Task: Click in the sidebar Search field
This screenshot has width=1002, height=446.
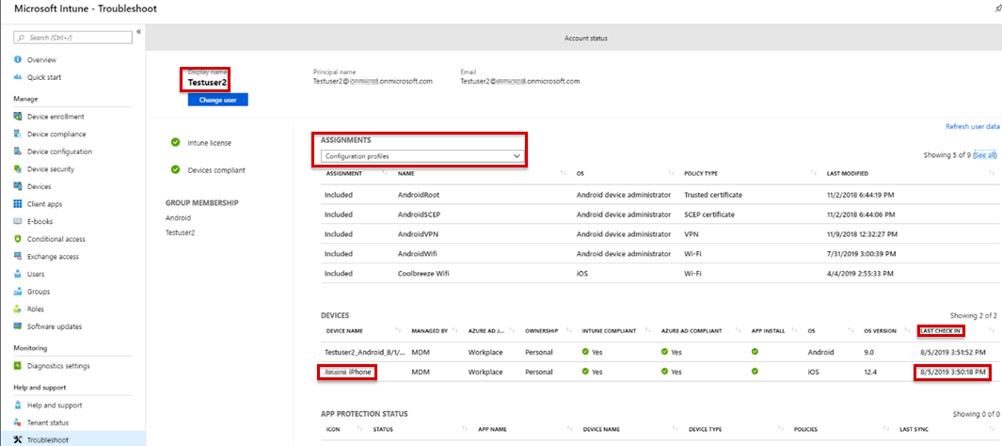Action: click(x=72, y=38)
